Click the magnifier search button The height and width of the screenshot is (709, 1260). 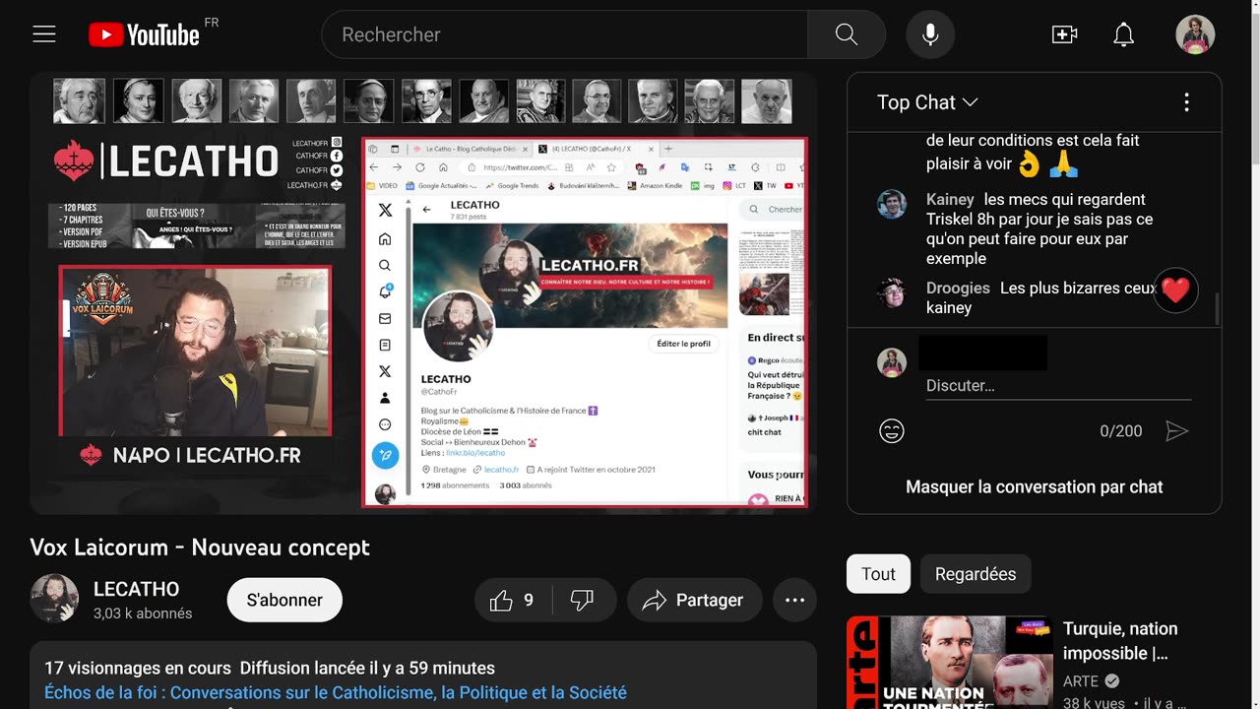pyautogui.click(x=847, y=34)
